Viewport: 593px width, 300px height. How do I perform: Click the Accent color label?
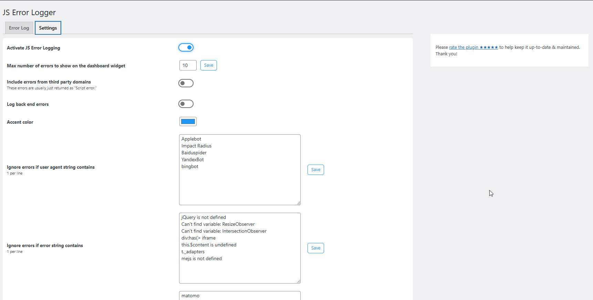20,122
